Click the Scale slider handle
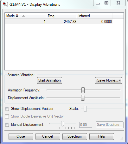 (x=85, y=109)
